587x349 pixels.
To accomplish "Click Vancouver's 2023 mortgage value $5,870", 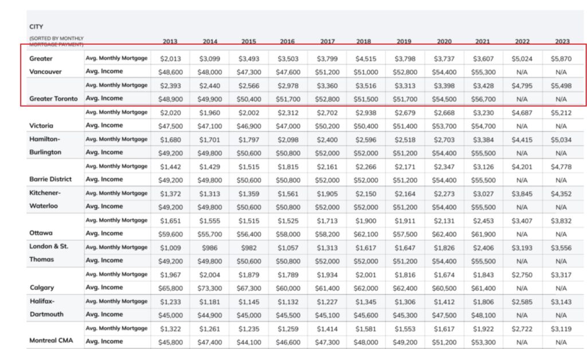I will click(561, 58).
